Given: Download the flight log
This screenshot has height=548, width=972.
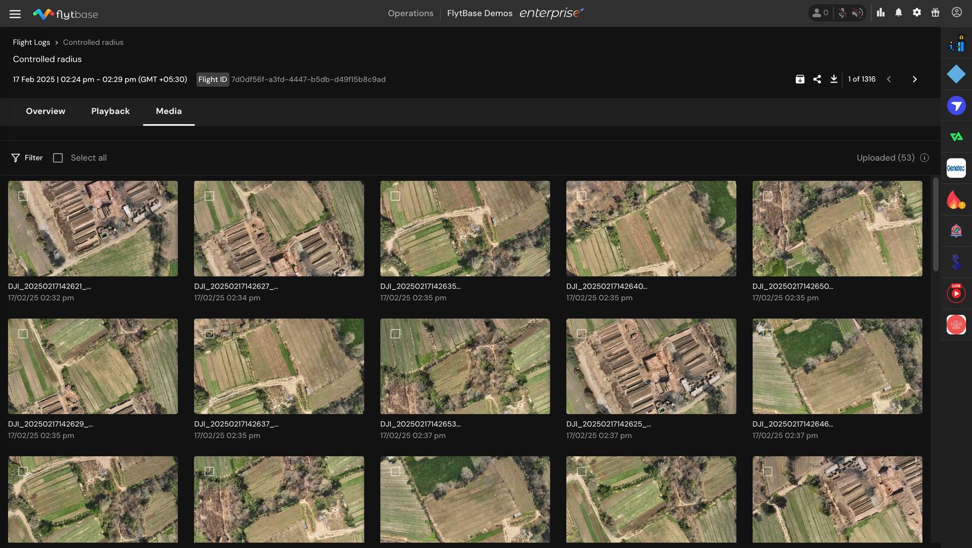Looking at the screenshot, I should 834,79.
